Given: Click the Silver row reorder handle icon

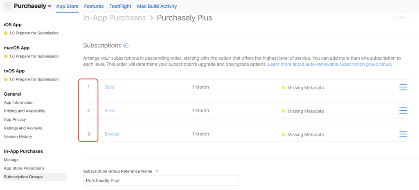Looking at the screenshot, I should coord(403,111).
